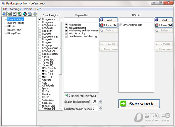Check the Google custom engine
Viewport: 175px width, 127px height.
[x=40, y=54]
